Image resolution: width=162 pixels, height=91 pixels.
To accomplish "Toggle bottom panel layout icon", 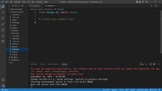I will [140, 2].
